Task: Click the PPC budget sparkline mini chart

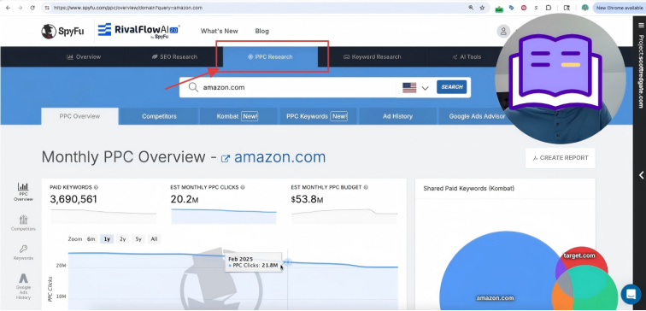Action: (344, 216)
